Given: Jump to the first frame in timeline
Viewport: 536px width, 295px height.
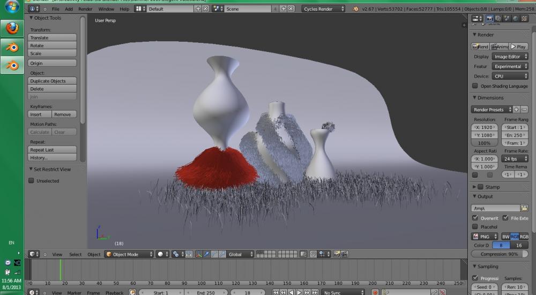Looking at the screenshot, I should tap(276, 293).
